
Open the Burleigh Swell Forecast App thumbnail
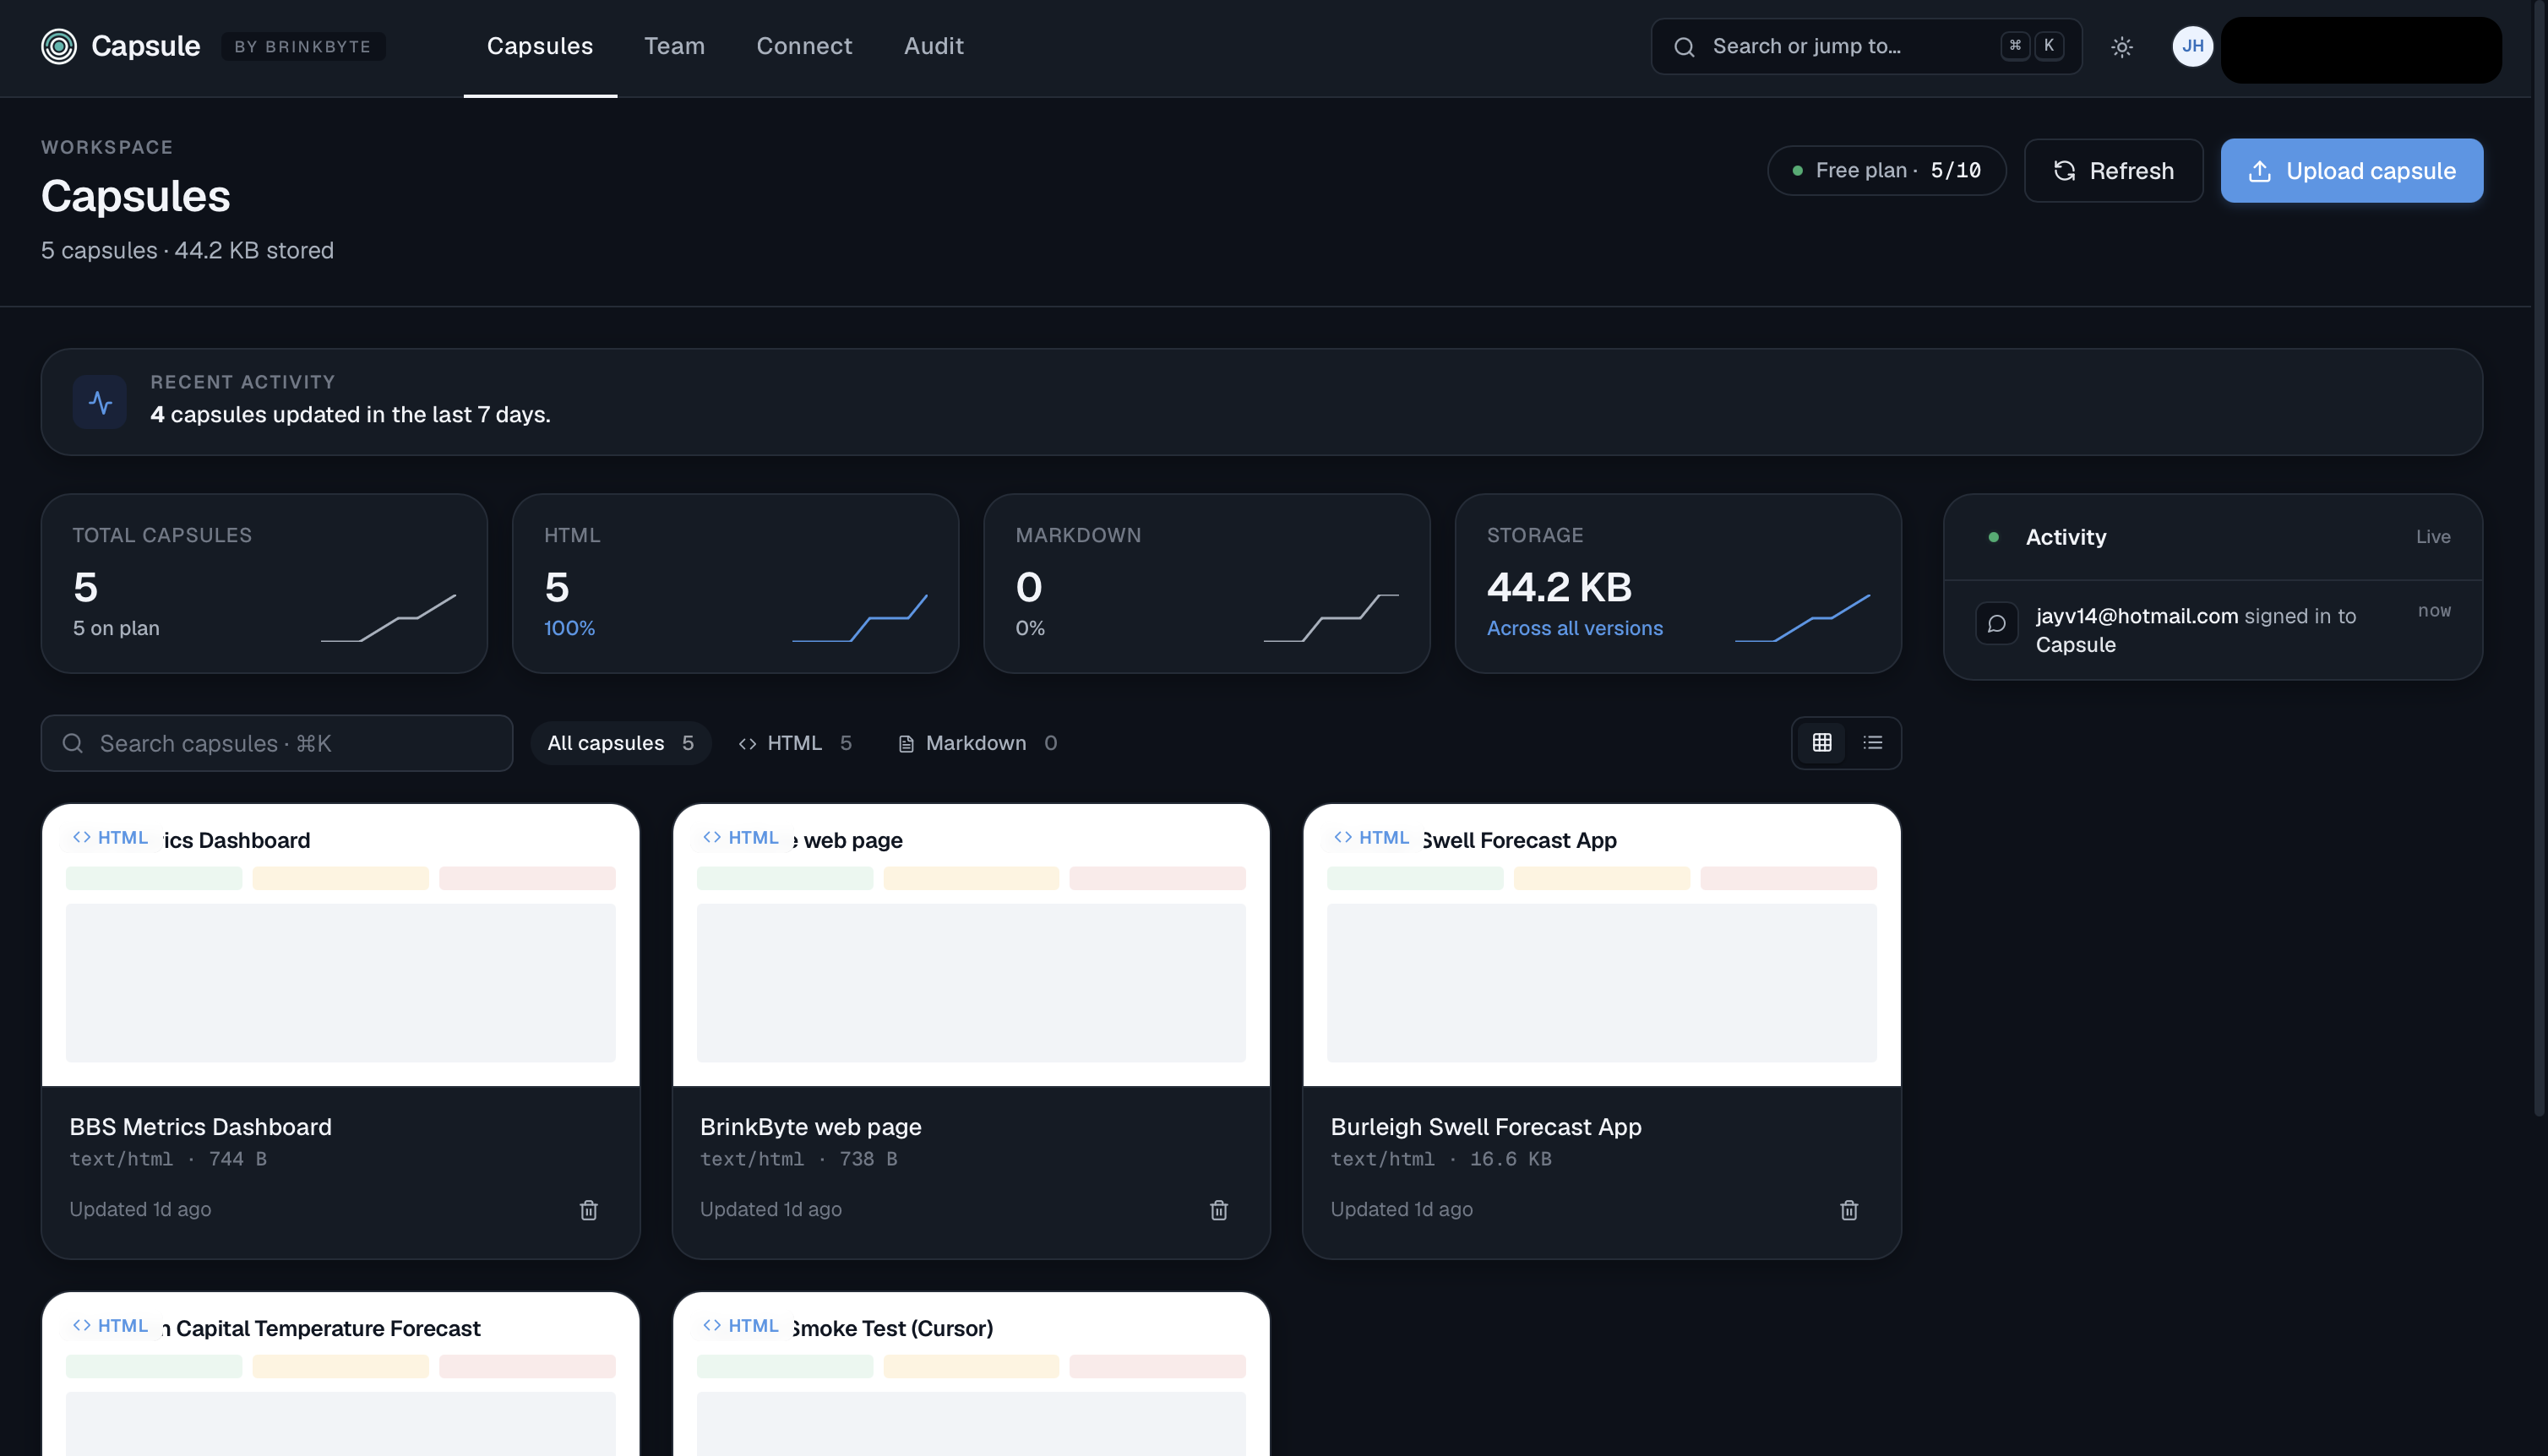click(x=1601, y=945)
